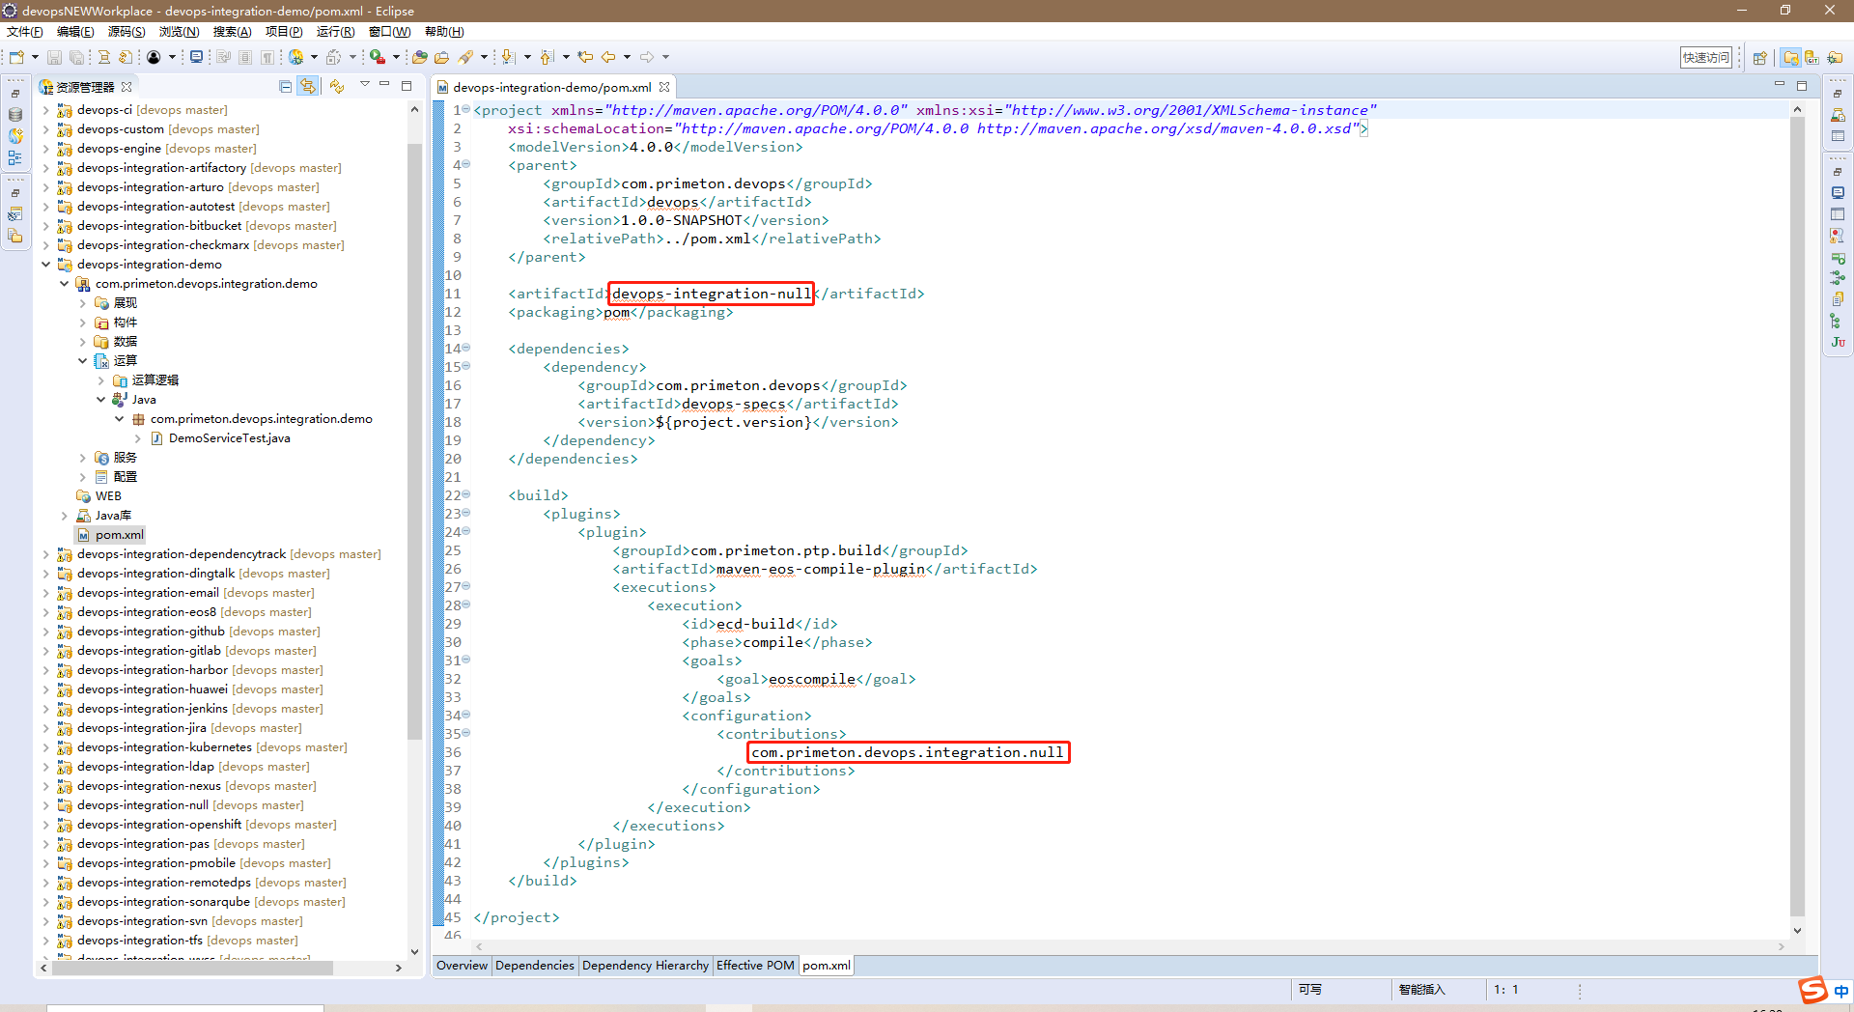Toggle Link with Editor in resource manager
The height and width of the screenshot is (1012, 1854).
tap(307, 87)
